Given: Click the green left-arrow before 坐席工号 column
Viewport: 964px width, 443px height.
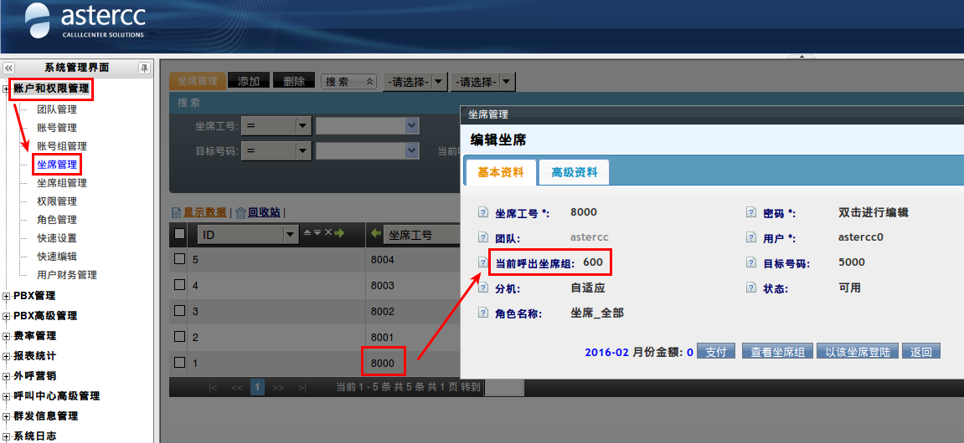Looking at the screenshot, I should pos(376,234).
